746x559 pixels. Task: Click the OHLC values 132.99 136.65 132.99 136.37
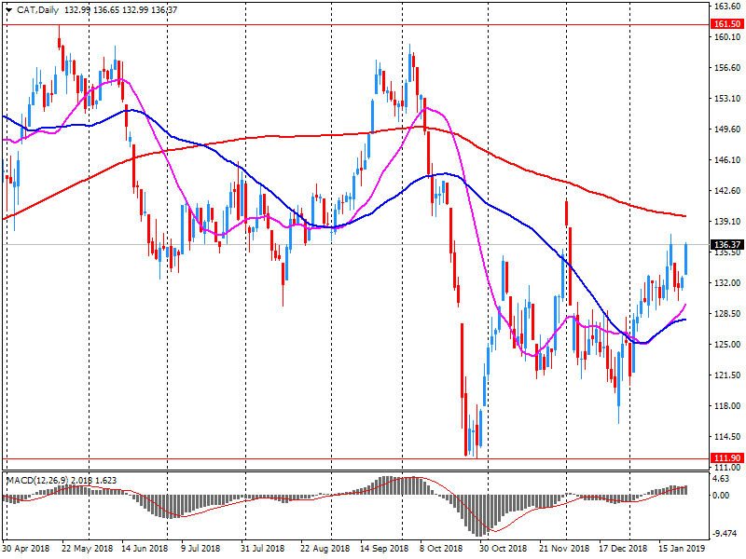121,10
